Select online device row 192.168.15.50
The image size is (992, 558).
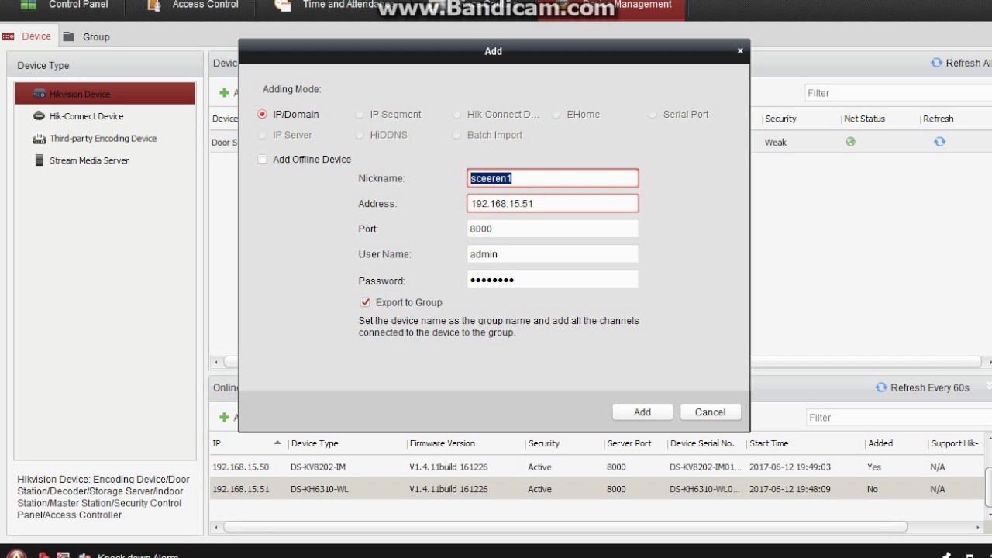pos(597,467)
